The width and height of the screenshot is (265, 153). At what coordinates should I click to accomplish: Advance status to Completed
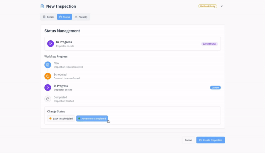coord(92,119)
